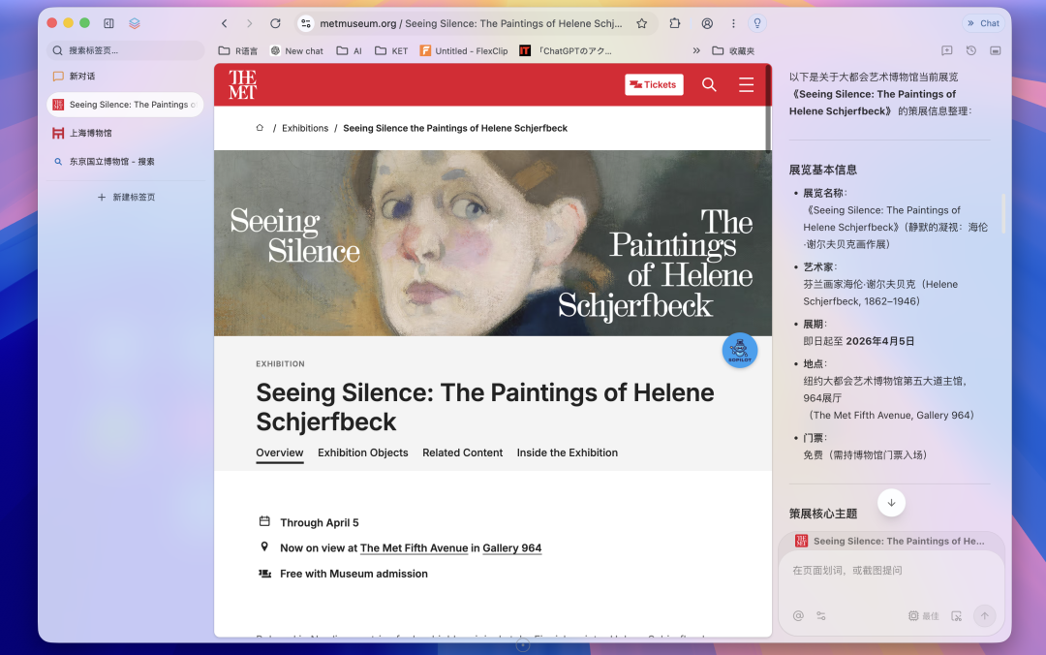The width and height of the screenshot is (1046, 655).
Task: Open the AI bookmark folder
Action: pos(350,50)
